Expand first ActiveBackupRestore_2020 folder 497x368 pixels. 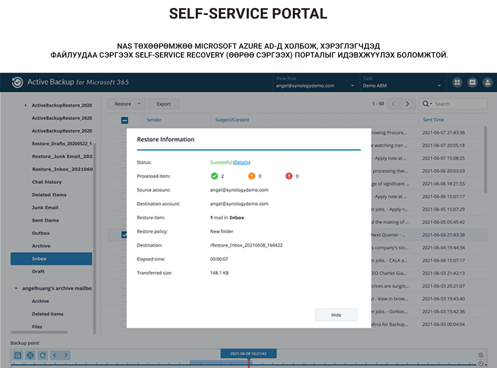click(x=26, y=105)
